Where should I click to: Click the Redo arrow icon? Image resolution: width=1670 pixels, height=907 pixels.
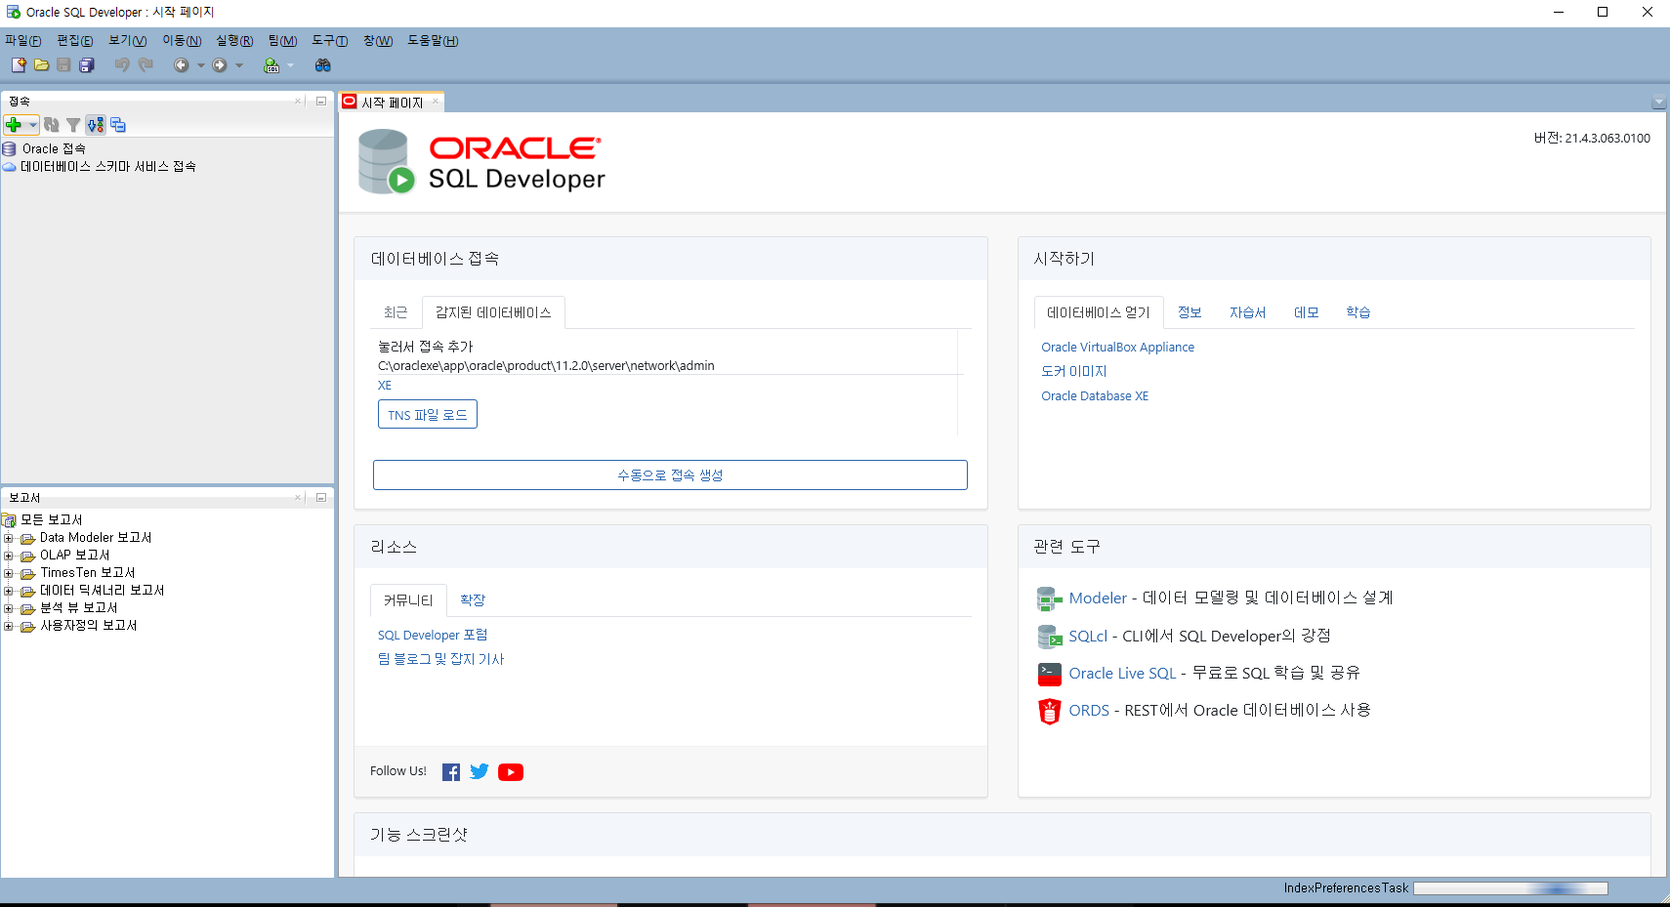click(x=146, y=64)
